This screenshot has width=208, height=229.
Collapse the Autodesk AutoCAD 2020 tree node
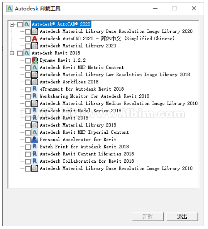coord(12,24)
